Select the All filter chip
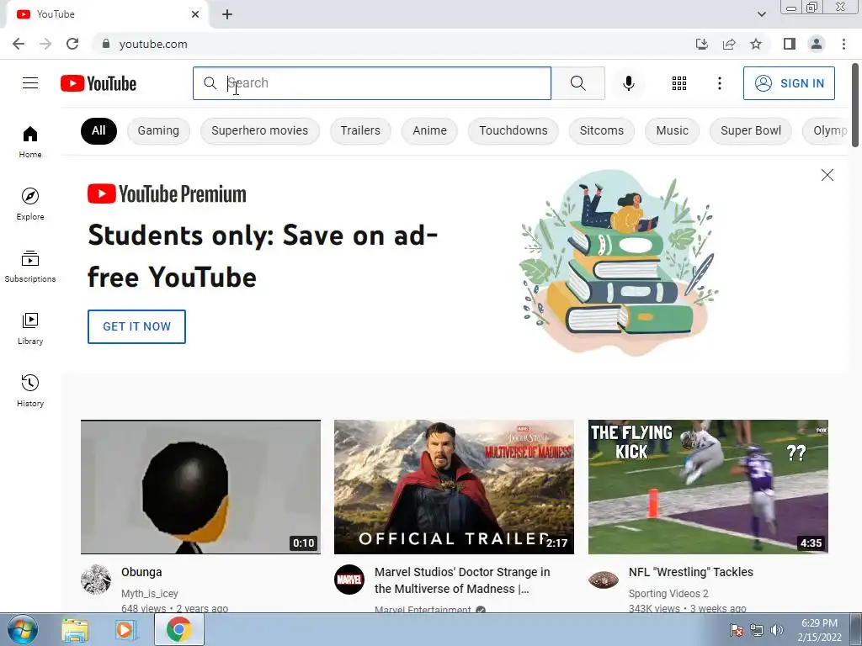This screenshot has width=862, height=646. 98,130
